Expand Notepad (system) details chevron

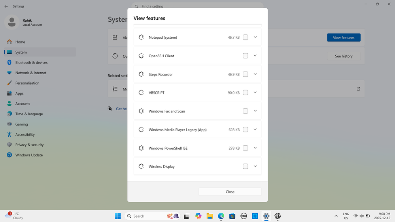coord(255,37)
